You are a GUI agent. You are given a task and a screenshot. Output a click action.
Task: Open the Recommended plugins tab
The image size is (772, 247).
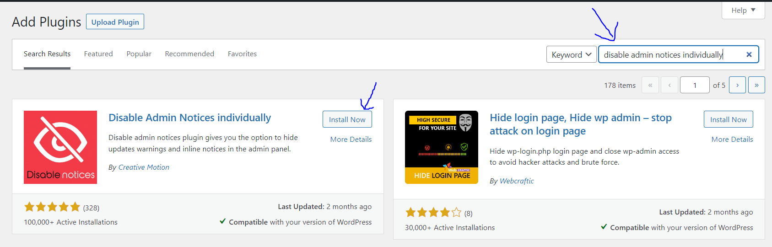click(x=189, y=54)
